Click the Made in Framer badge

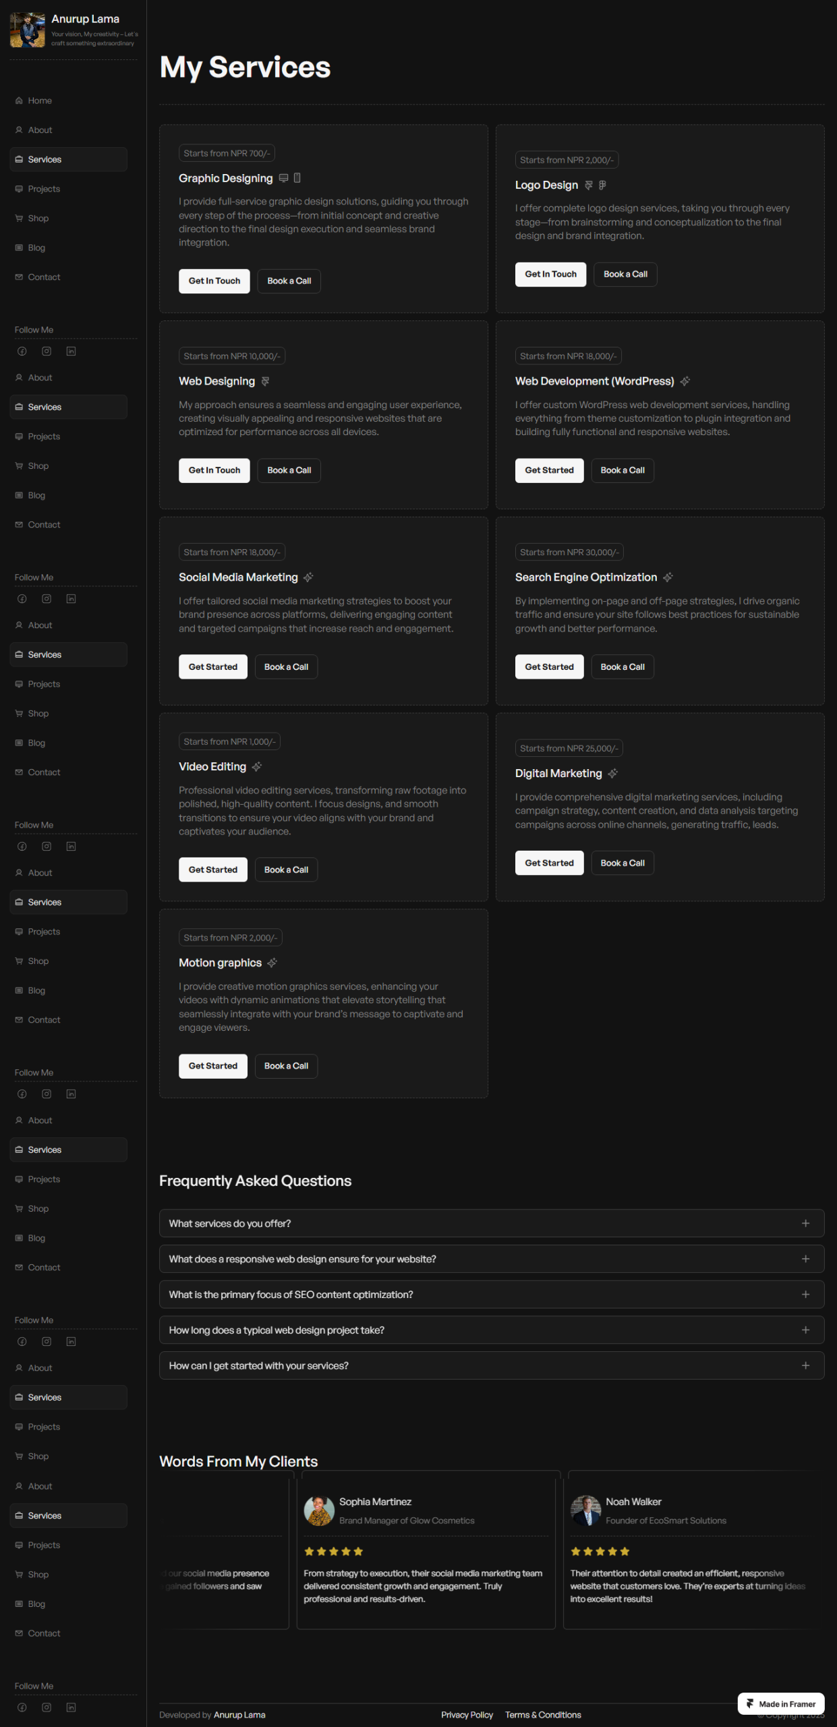click(780, 1703)
